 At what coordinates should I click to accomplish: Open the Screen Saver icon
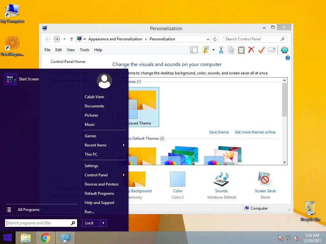pyautogui.click(x=265, y=179)
